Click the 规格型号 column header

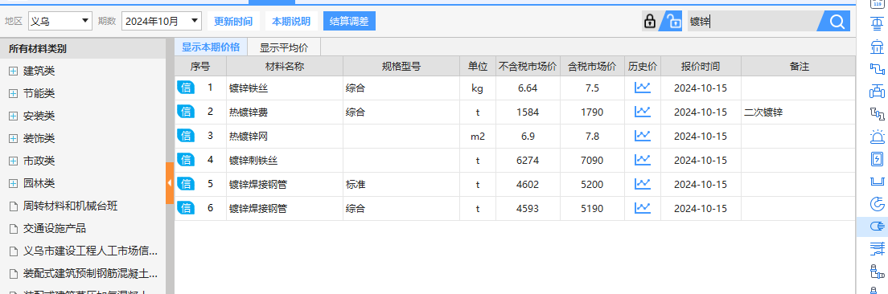tap(401, 66)
